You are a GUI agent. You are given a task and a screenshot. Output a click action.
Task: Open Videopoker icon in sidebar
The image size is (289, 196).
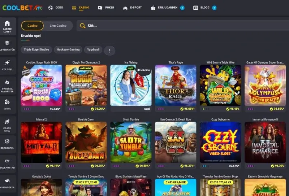[7, 180]
